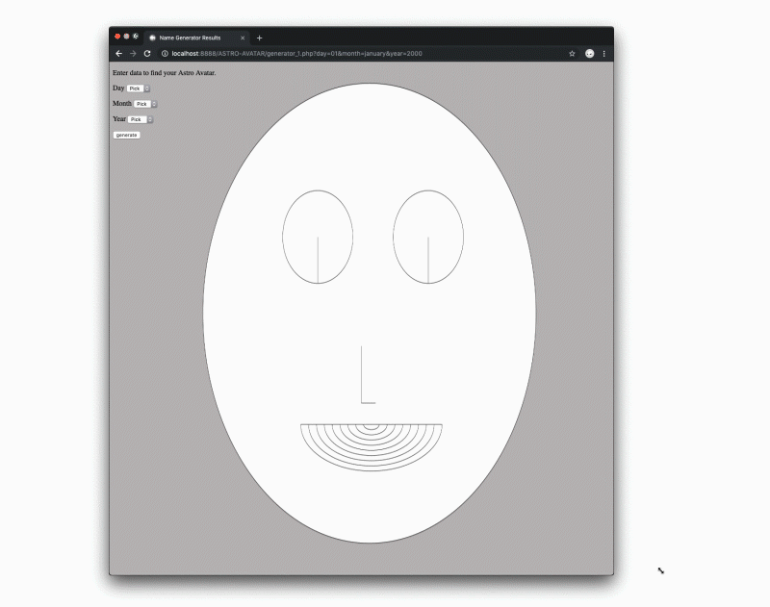The width and height of the screenshot is (770, 607).
Task: Click the browser forward arrow
Action: tap(133, 54)
